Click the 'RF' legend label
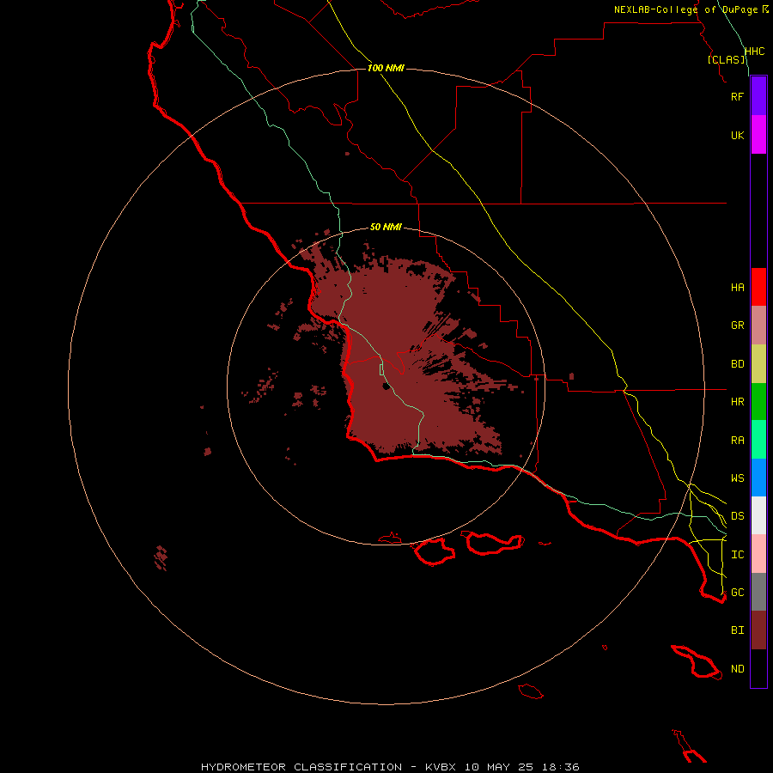773x773 pixels. coord(737,96)
